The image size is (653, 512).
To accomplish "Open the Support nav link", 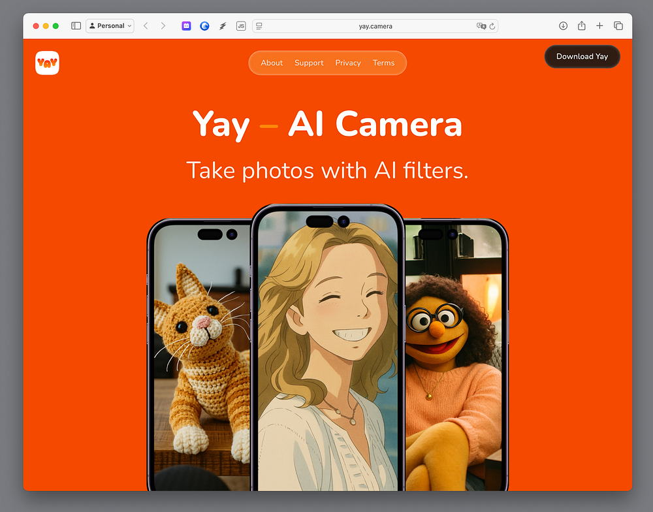I will coord(309,63).
